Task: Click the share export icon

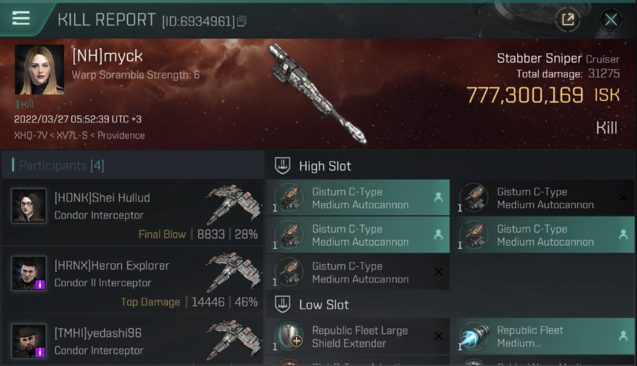Action: 568,20
